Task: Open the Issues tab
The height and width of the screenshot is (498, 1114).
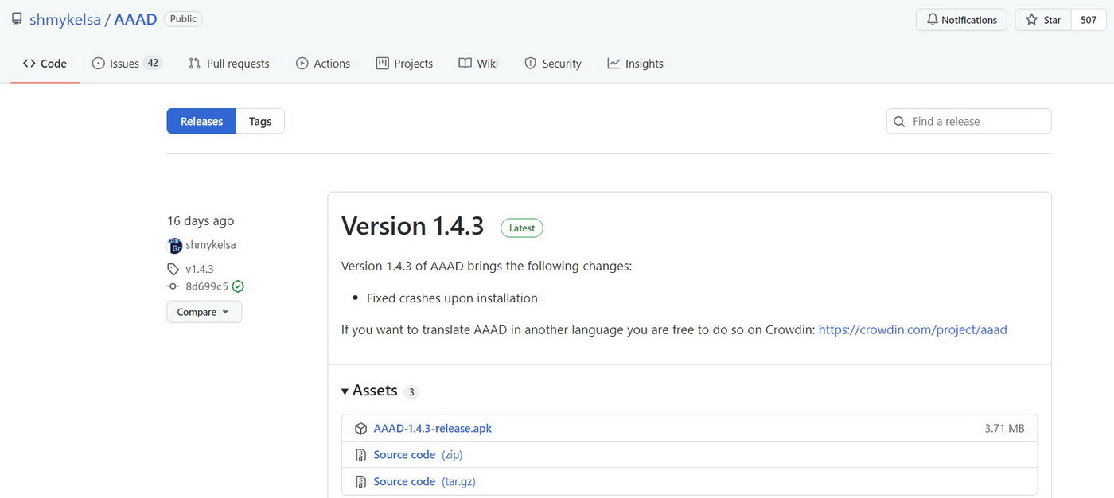Action: pos(126,64)
